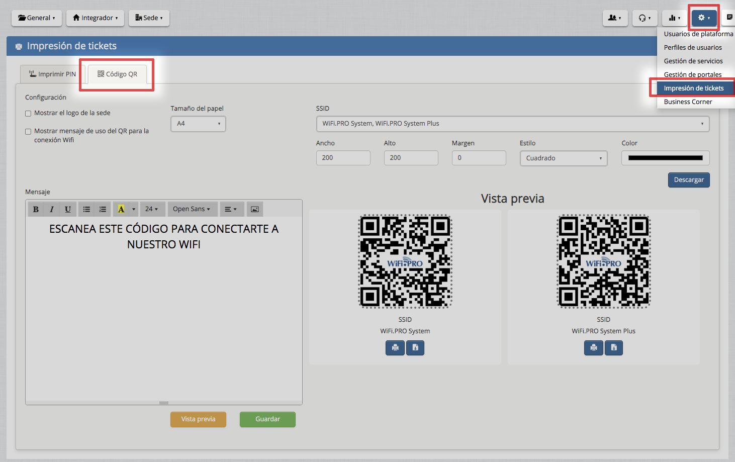The width and height of the screenshot is (735, 462).
Task: Download the WiFi.PRO System Plus QR file
Action: pyautogui.click(x=614, y=347)
